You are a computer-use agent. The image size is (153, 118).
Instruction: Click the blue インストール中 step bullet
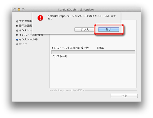pos(17,40)
